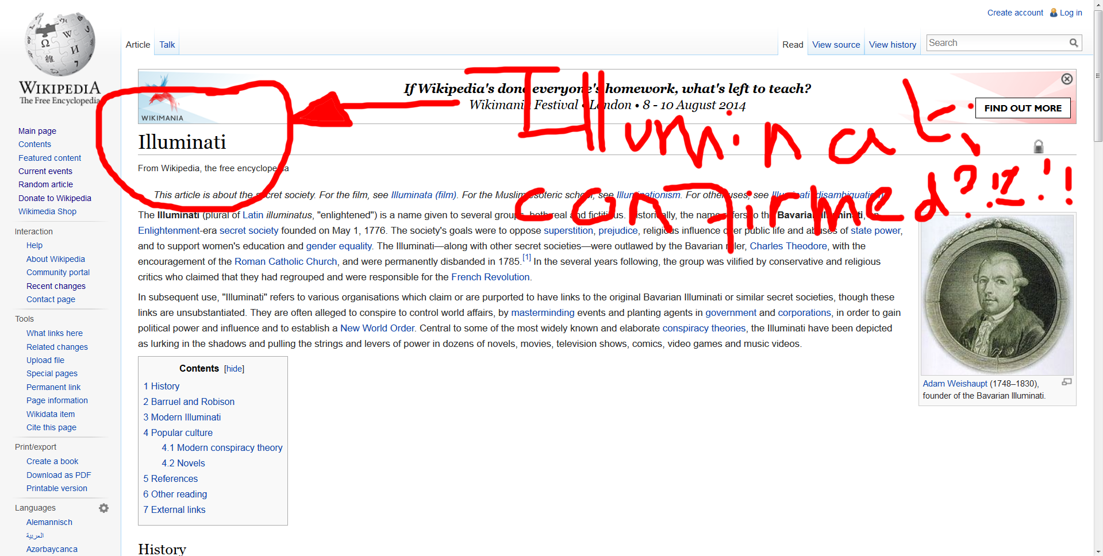Click the Log in link
Viewport: 1103px width, 556px height.
point(1071,13)
